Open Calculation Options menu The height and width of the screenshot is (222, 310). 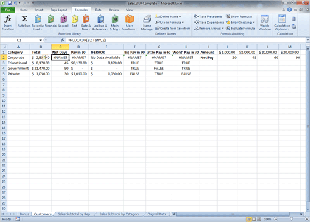(282, 23)
